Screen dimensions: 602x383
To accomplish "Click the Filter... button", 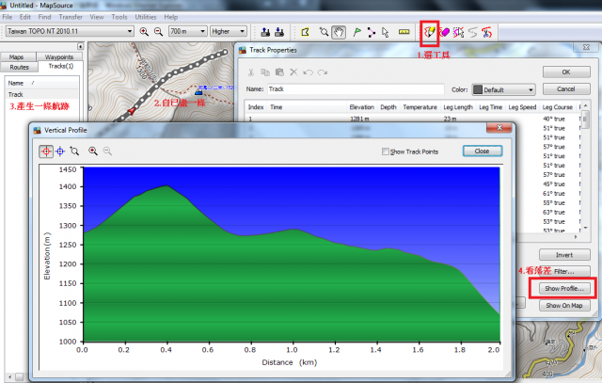I will 564,271.
